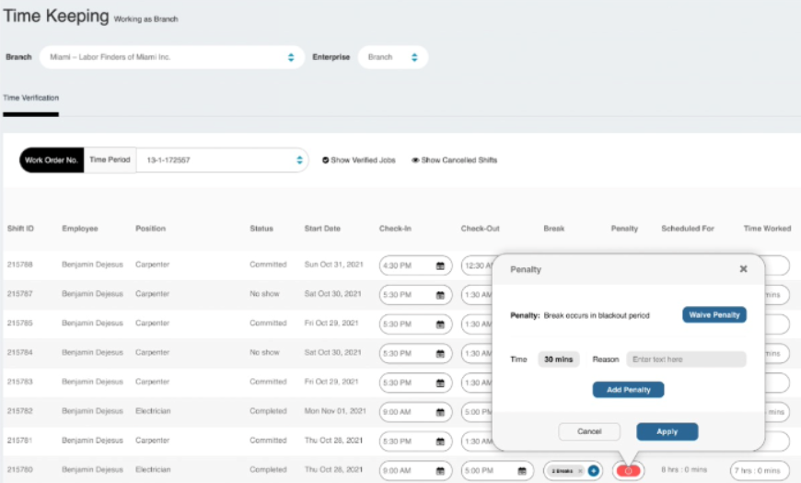Open check-in calendar for shift 215783
The height and width of the screenshot is (483, 801).
coord(440,383)
